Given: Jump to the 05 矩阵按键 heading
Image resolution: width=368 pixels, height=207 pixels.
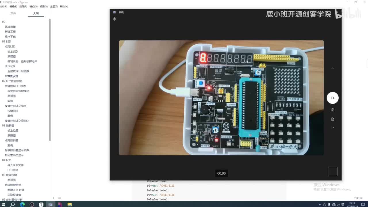Looking at the screenshot, I should tap(9, 175).
